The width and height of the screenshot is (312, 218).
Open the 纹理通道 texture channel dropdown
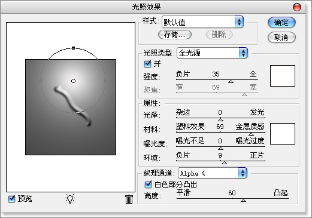(x=213, y=173)
